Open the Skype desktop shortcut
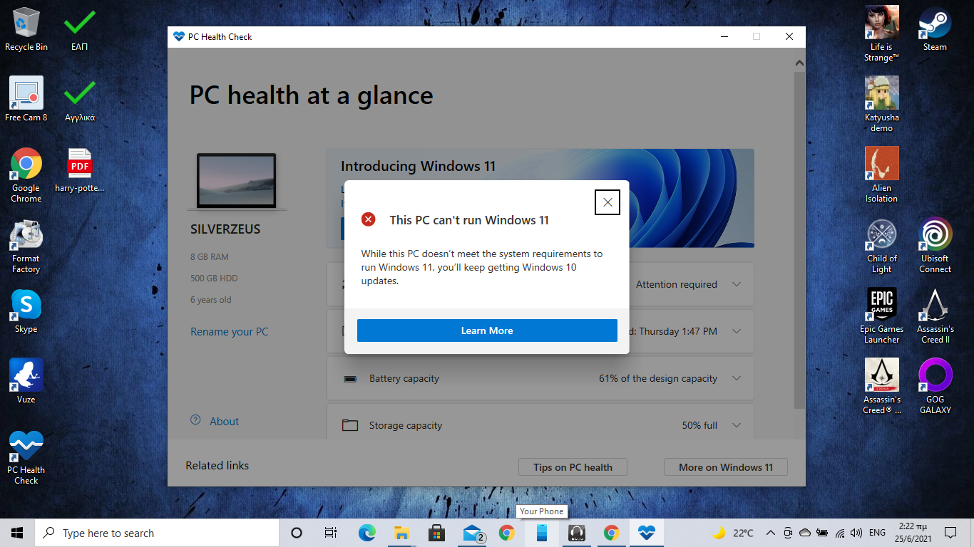 (26, 311)
